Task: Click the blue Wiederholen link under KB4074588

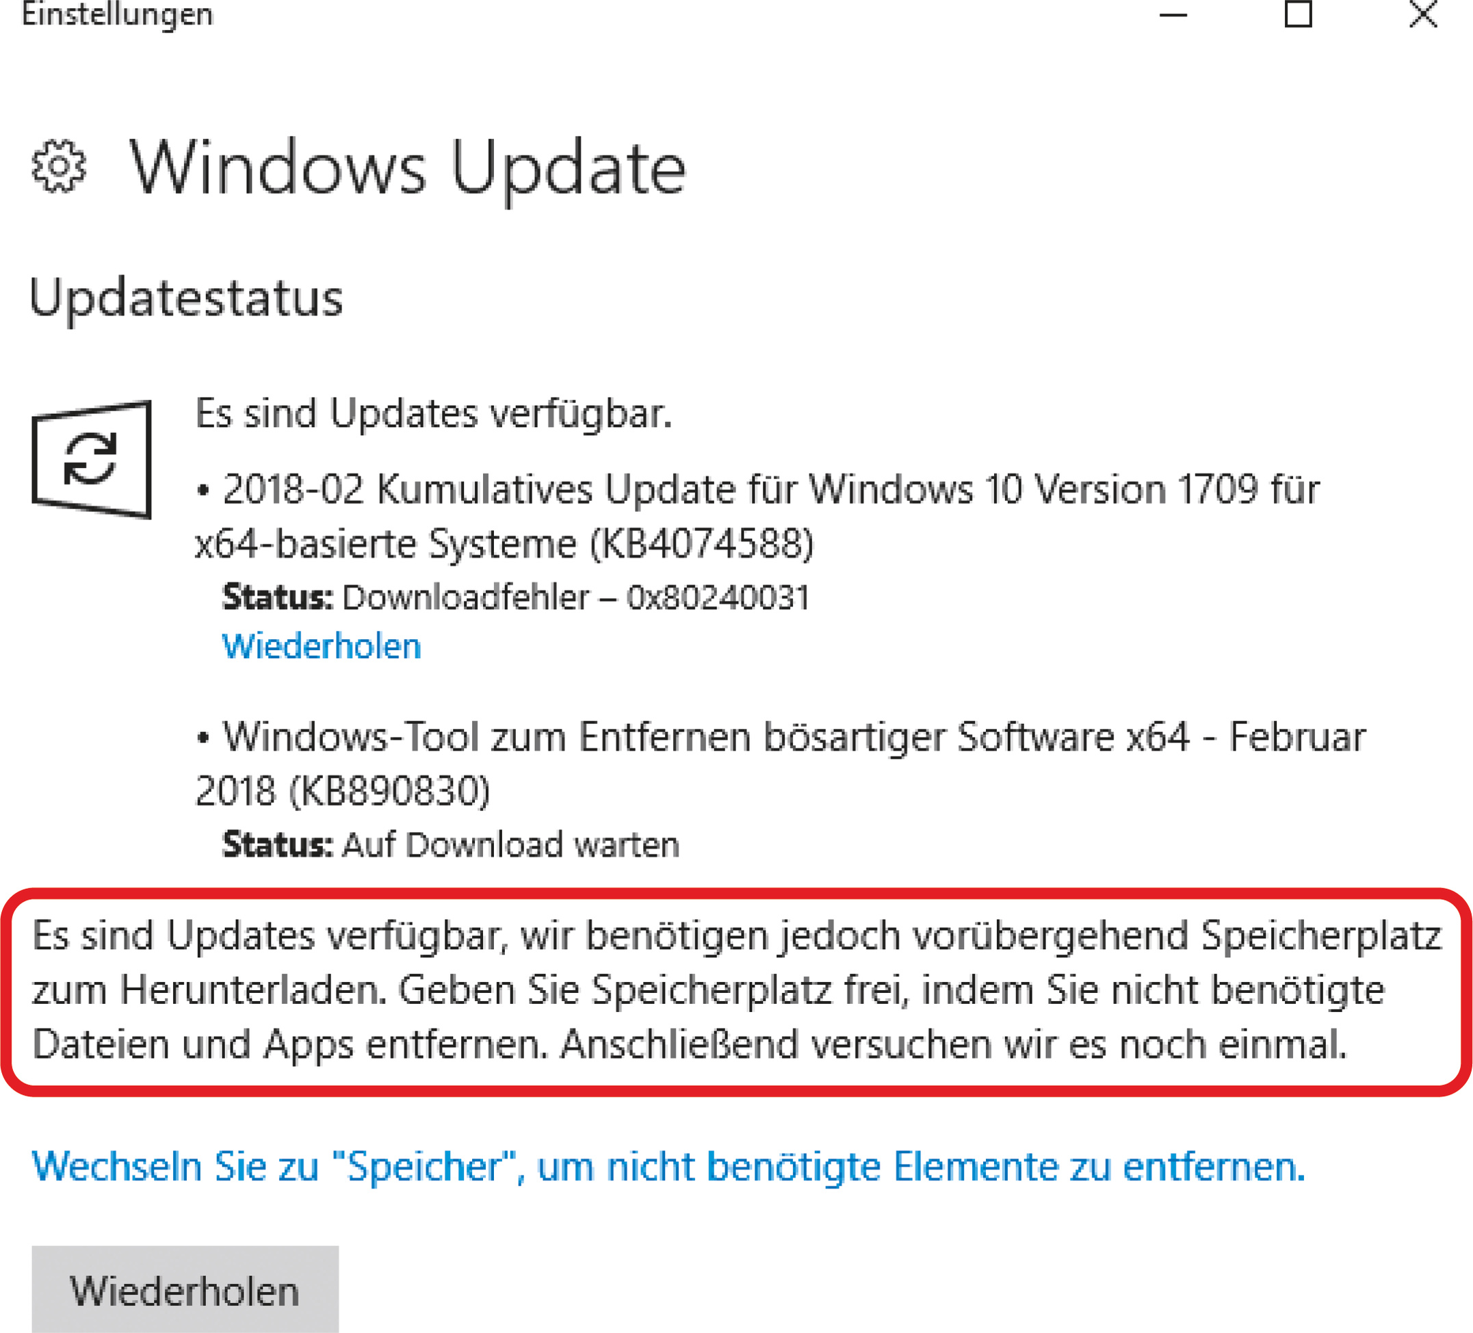Action: tap(322, 647)
